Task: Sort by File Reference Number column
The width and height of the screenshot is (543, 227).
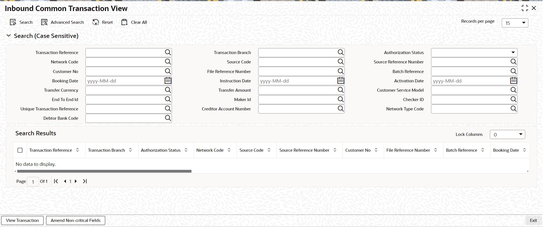Action: coord(436,150)
